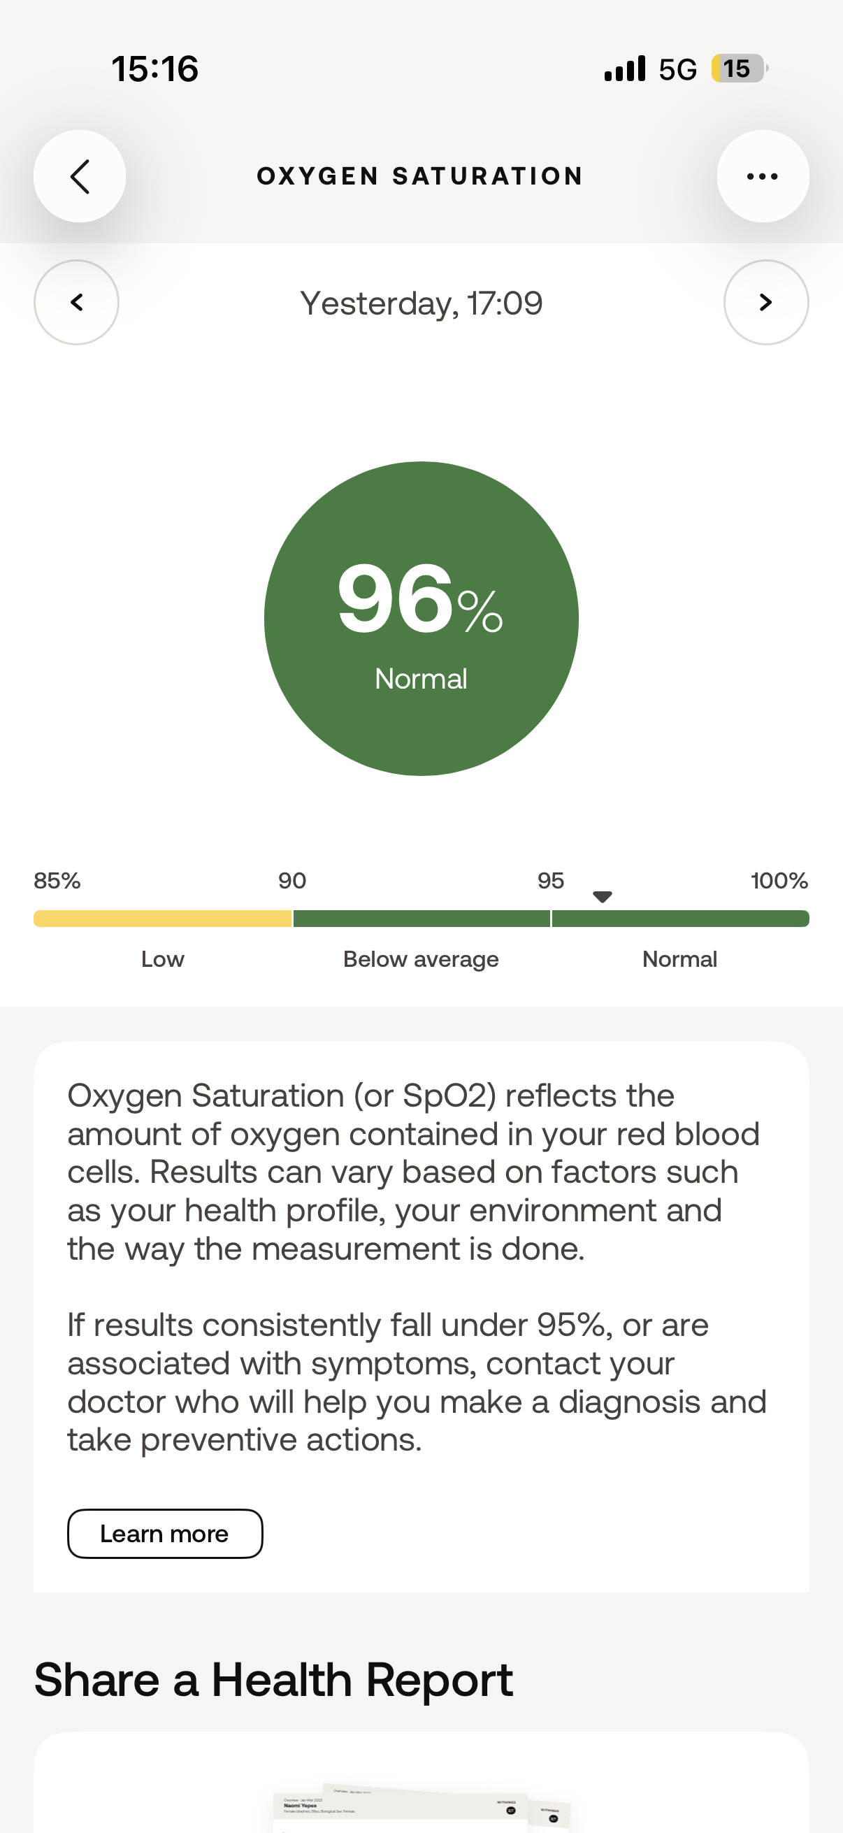
Task: Tap the status bar clock 15:16
Action: [x=155, y=69]
